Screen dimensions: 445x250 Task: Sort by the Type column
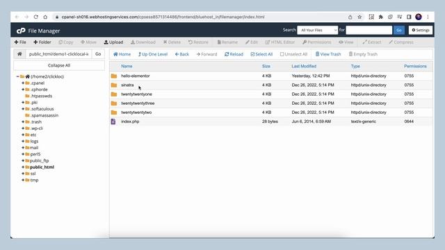pos(355,66)
